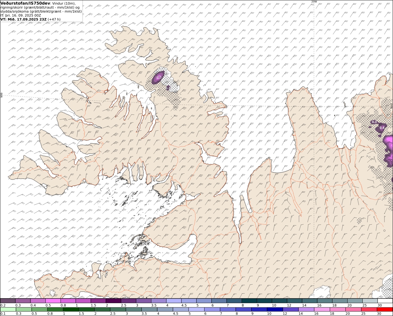This screenshot has width=393, height=316.
Task: Pick the darkest teal 8 swatch in snow scale
Action: coord(249,301)
